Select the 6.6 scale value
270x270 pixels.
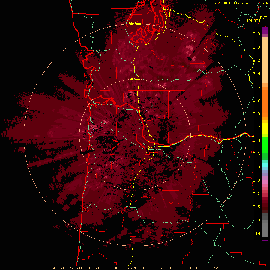pyautogui.click(x=256, y=87)
